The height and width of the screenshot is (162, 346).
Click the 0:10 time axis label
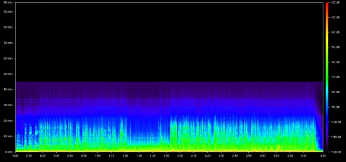pos(29,156)
